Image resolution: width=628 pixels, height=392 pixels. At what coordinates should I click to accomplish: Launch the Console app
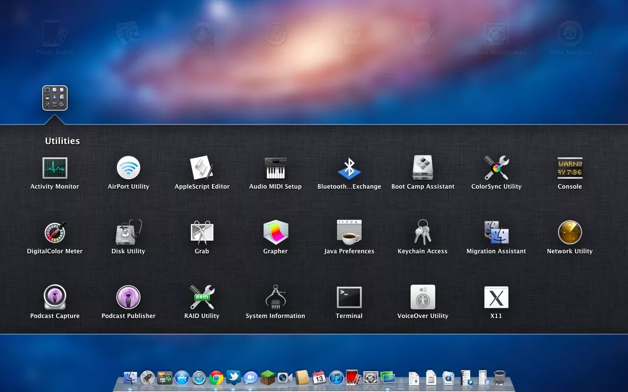570,168
